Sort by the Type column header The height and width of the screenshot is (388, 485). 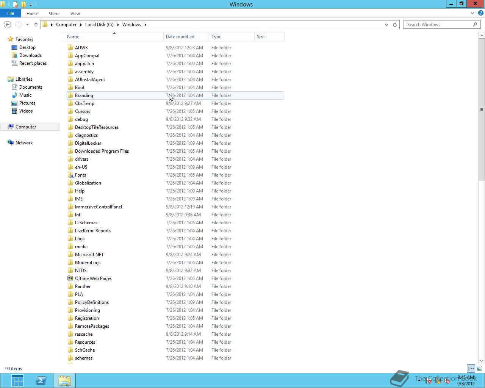pos(232,37)
